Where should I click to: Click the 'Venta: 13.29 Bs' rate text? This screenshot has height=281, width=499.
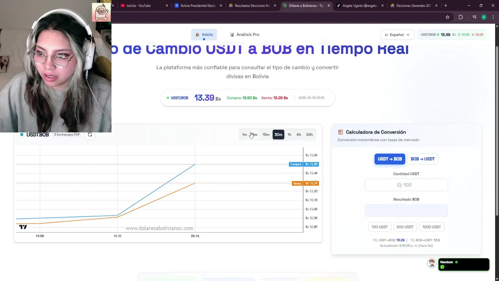click(x=274, y=98)
